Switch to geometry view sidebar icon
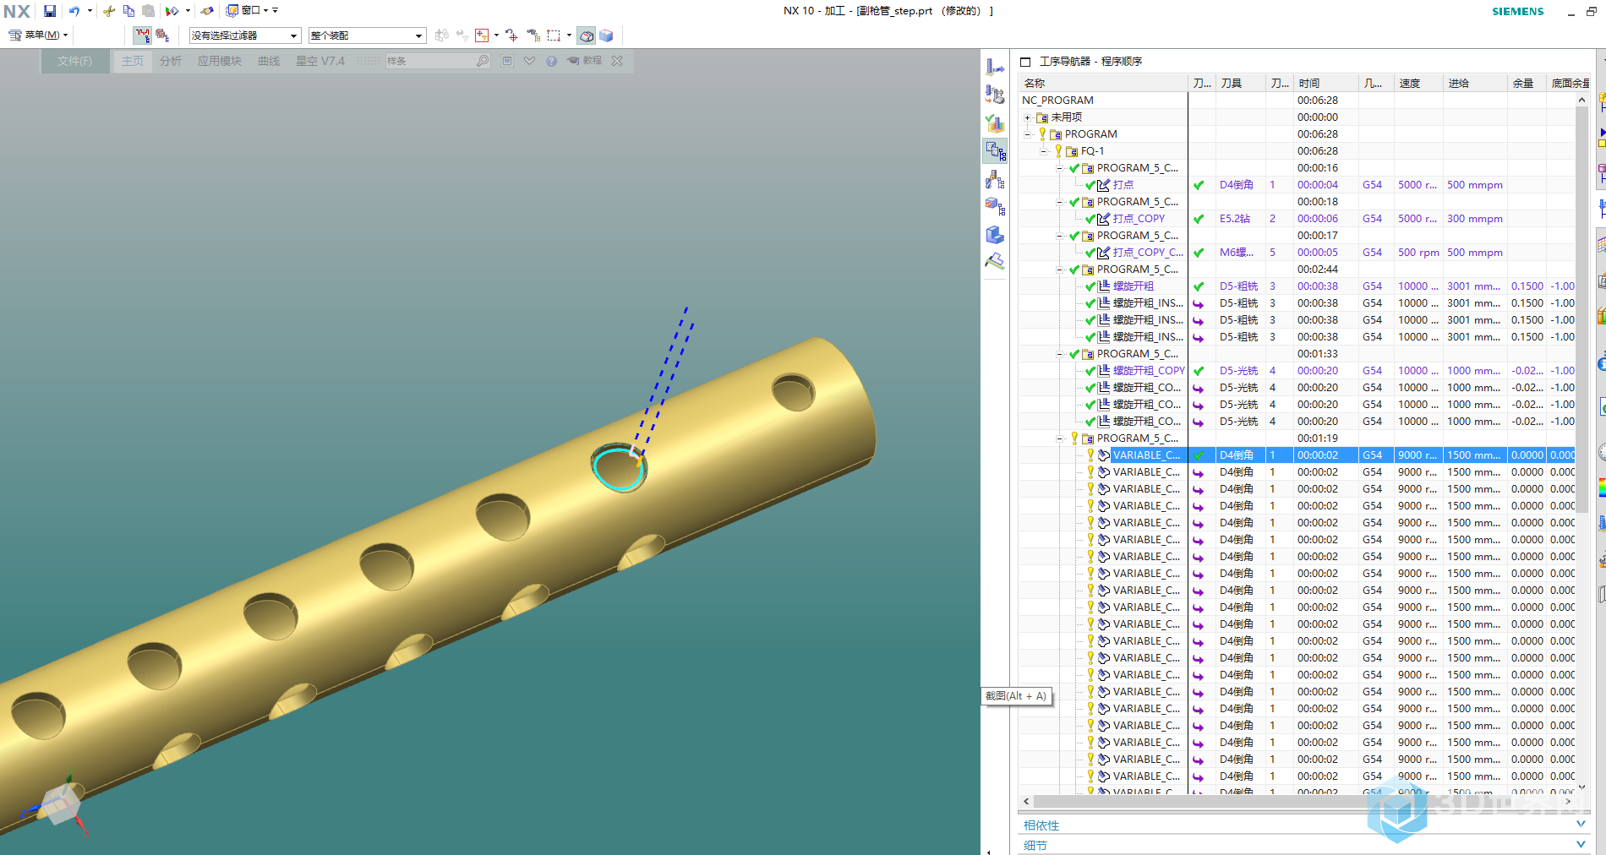The width and height of the screenshot is (1606, 855). click(995, 206)
